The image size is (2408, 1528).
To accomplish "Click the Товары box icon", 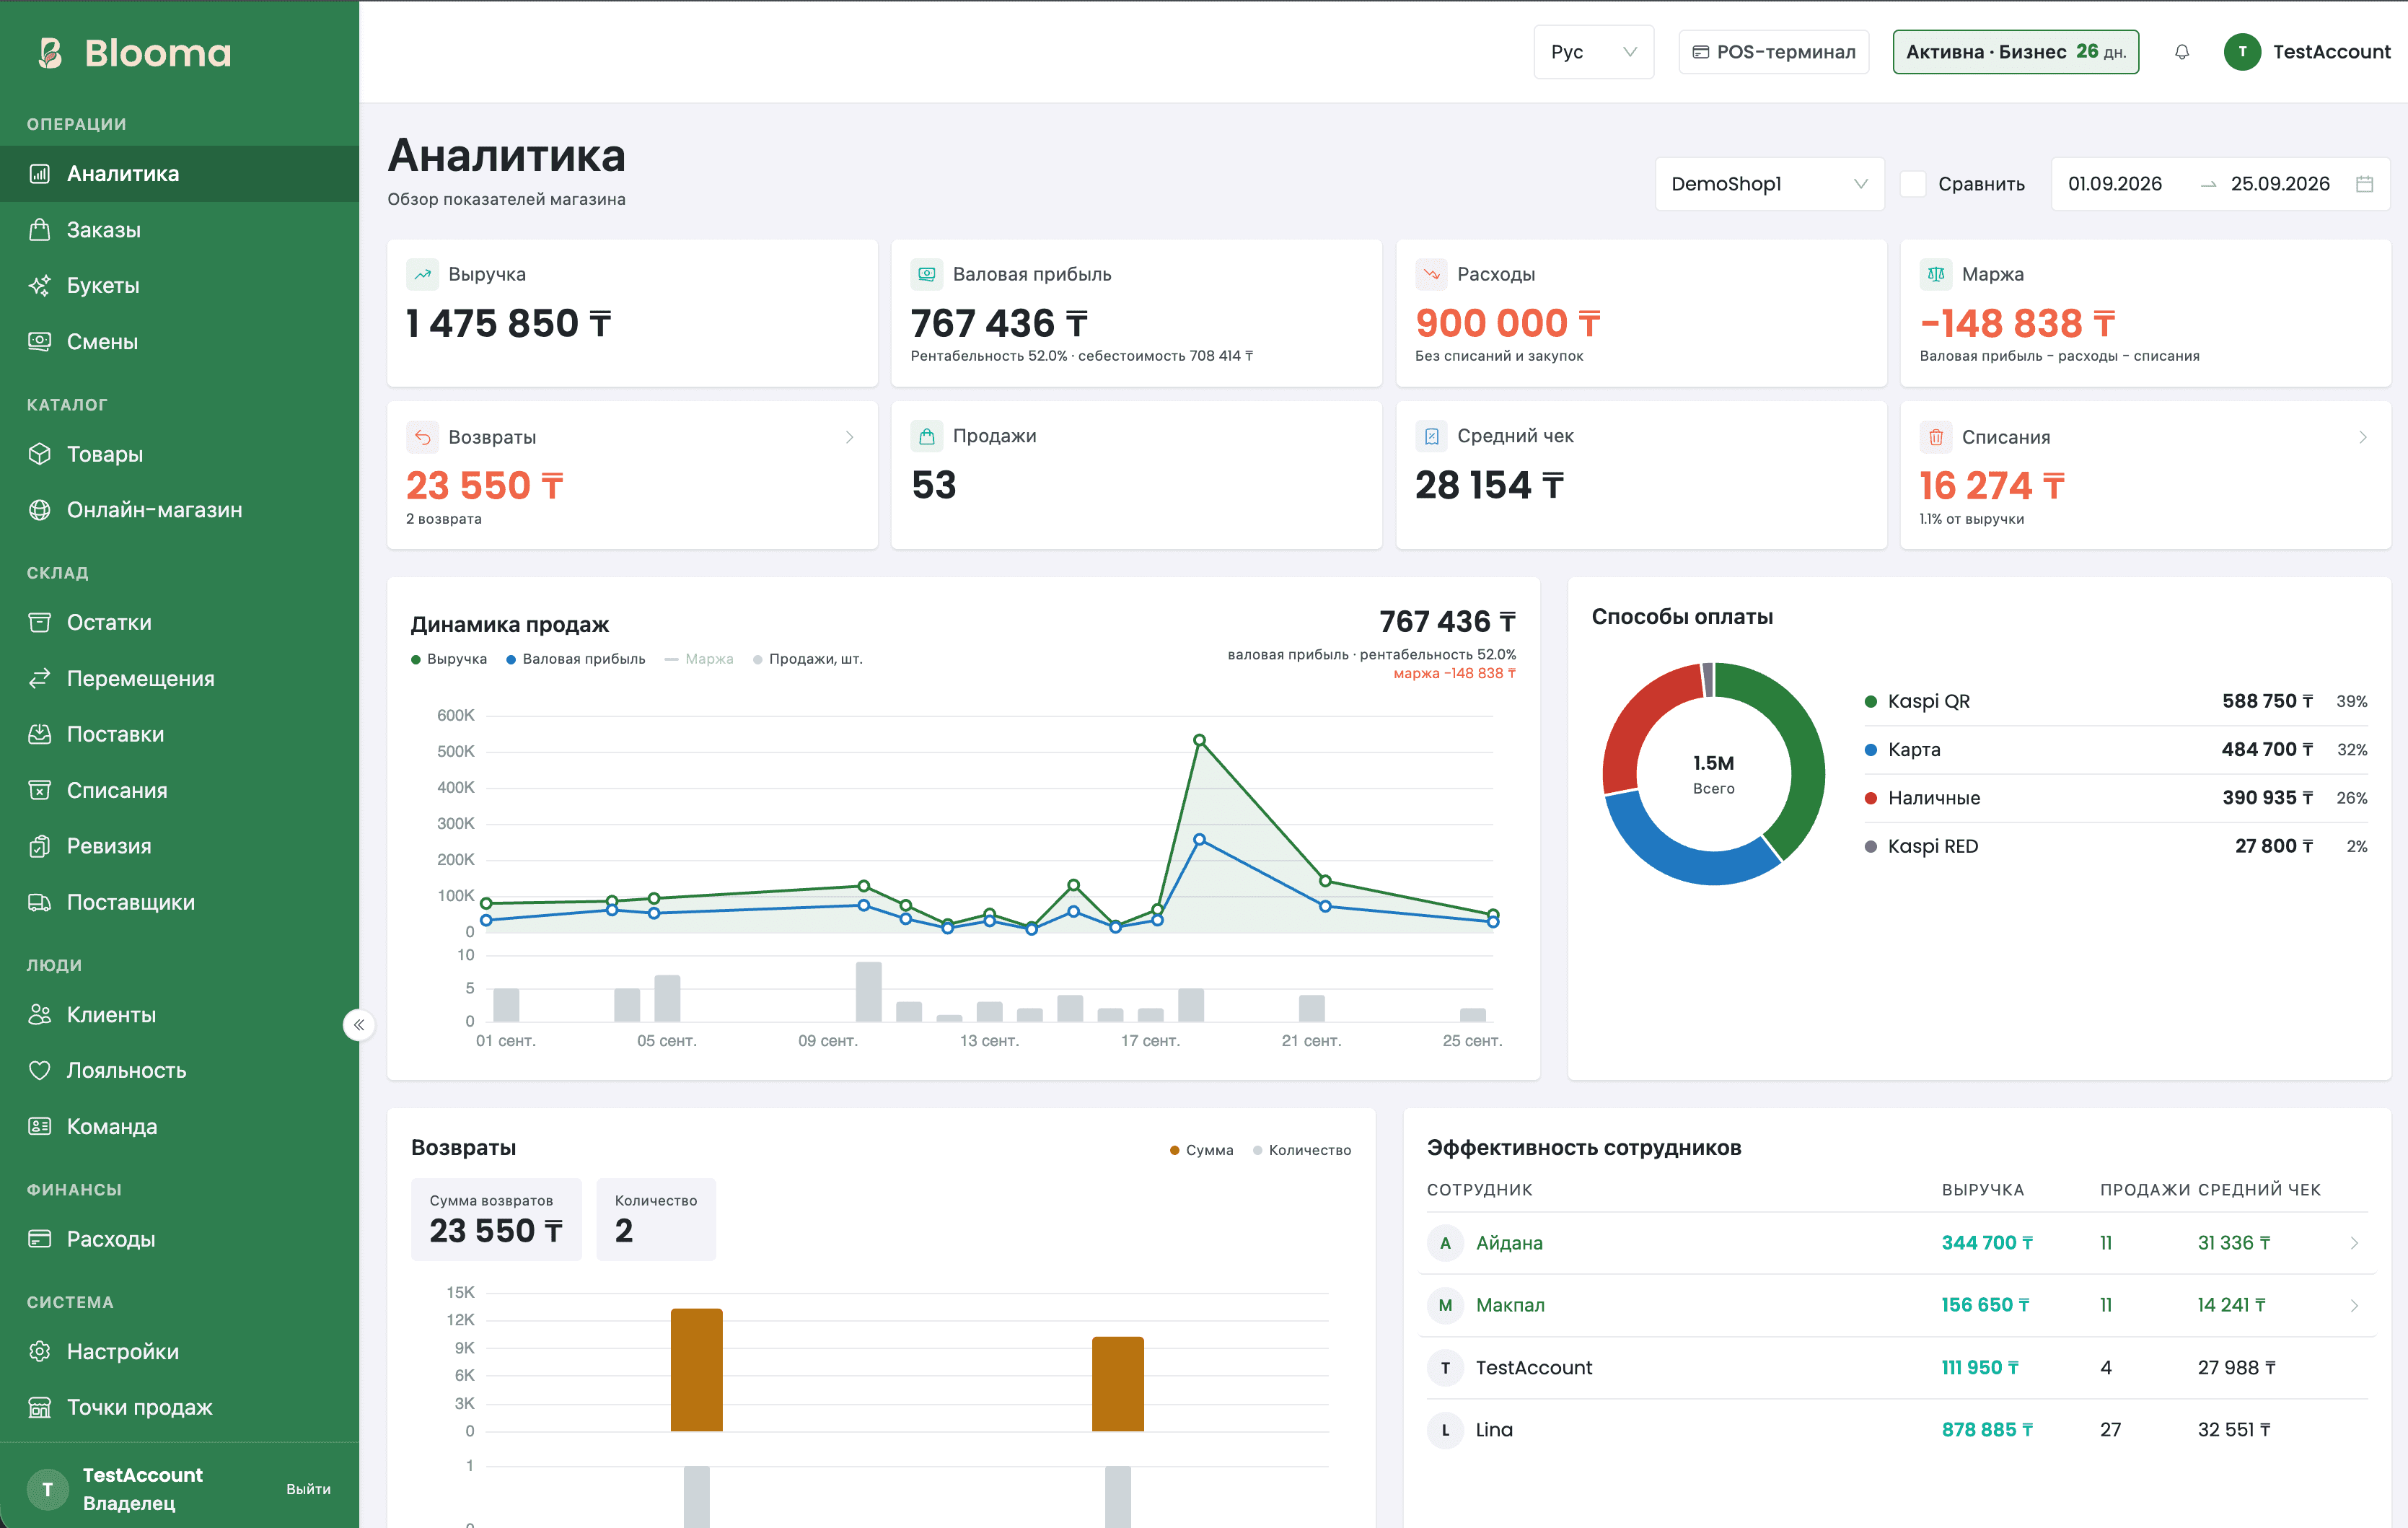I will tap(39, 454).
